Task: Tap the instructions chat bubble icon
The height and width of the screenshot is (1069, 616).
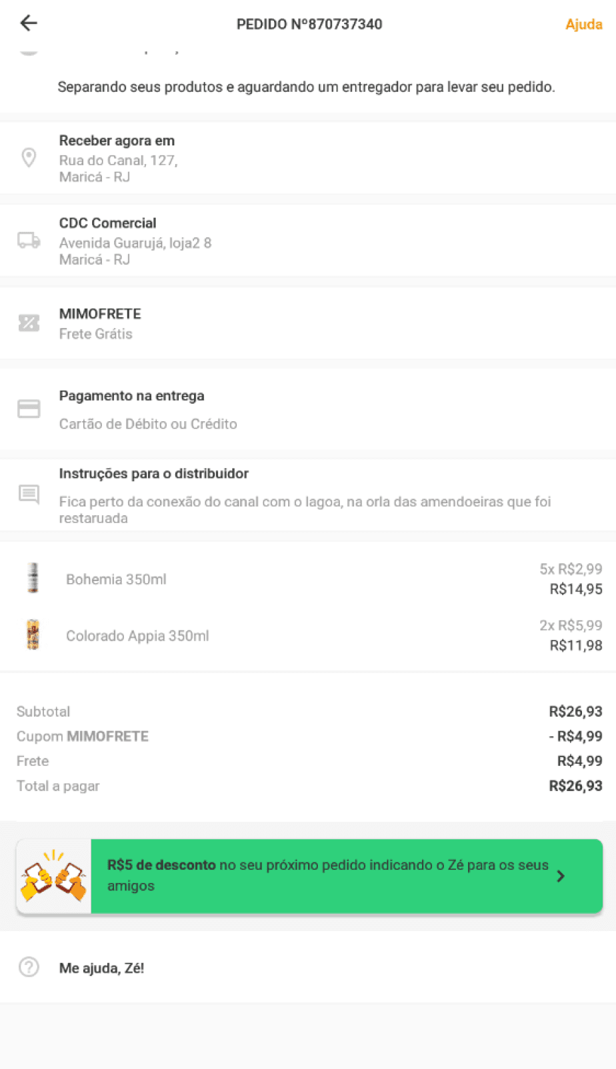Action: pos(29,495)
